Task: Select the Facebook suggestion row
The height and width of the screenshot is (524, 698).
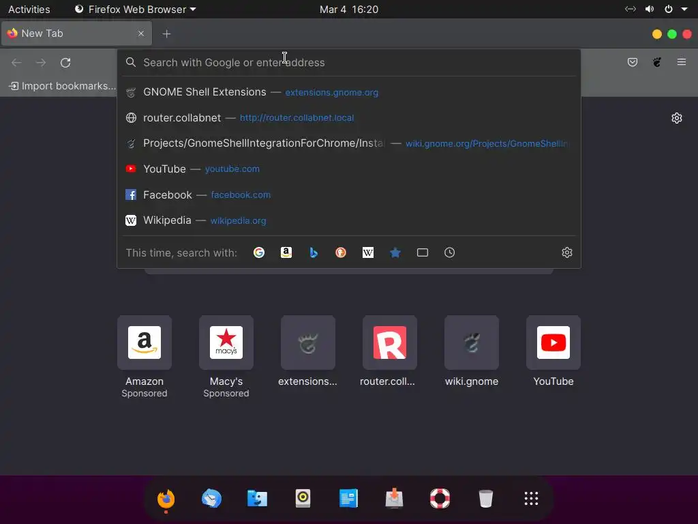Action: point(348,194)
